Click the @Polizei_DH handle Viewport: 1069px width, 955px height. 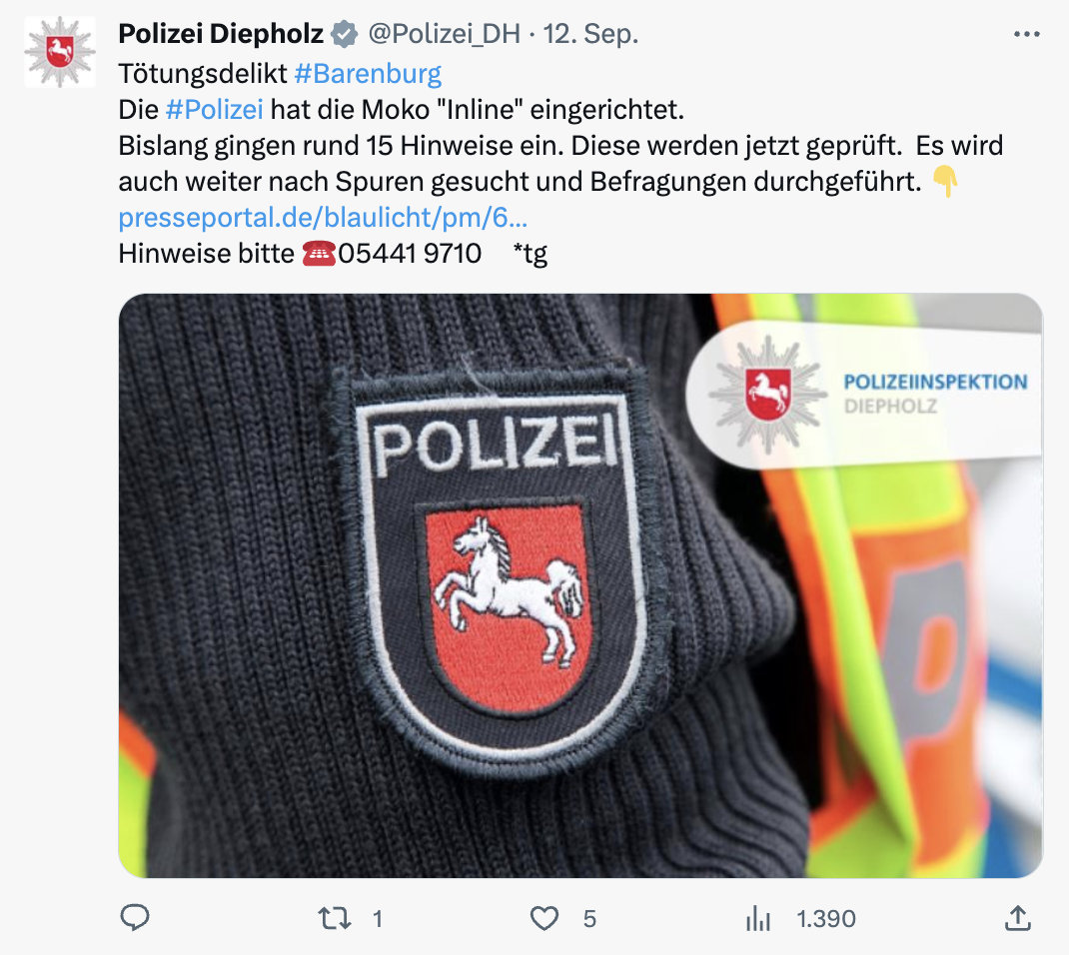[x=444, y=34]
